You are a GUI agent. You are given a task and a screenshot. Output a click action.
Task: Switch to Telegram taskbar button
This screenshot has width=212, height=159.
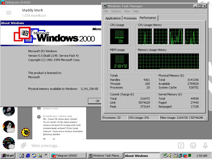pos(68,156)
